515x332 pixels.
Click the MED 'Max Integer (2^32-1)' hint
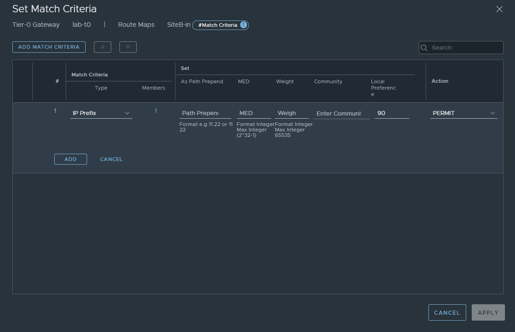click(252, 132)
